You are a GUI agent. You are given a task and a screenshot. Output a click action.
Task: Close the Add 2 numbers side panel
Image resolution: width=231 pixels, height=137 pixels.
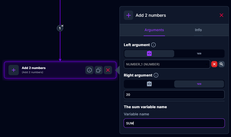click(x=221, y=15)
